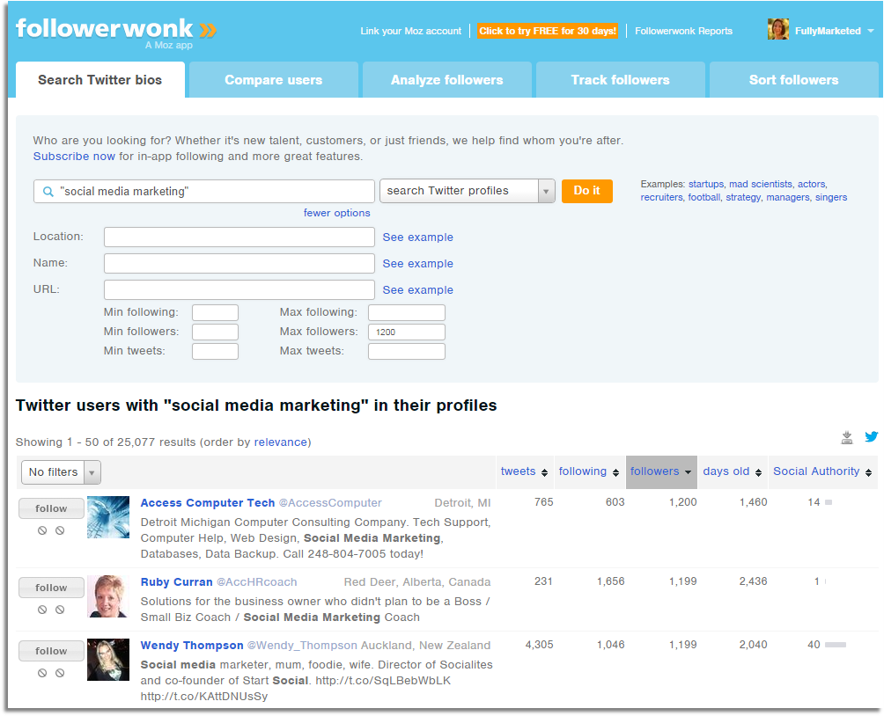This screenshot has width=884, height=716.
Task: Expand the FullyMarketed account menu arrow
Action: coord(871,31)
